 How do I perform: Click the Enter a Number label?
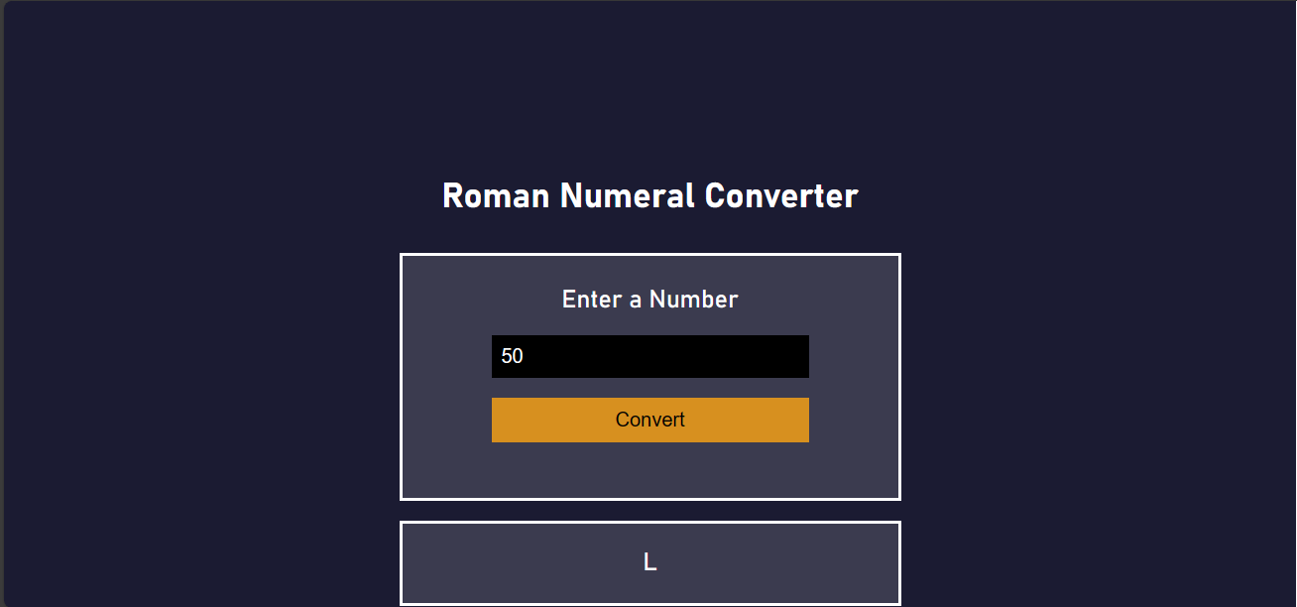(650, 299)
